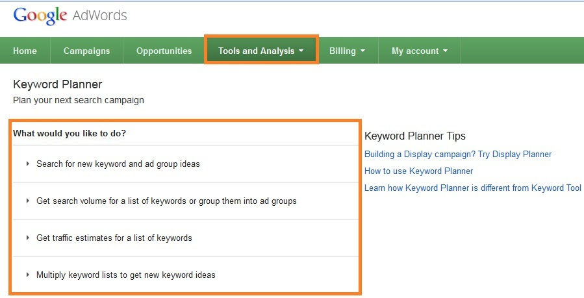Open the Try Display Planner tip link
584x298 pixels.
point(458,154)
